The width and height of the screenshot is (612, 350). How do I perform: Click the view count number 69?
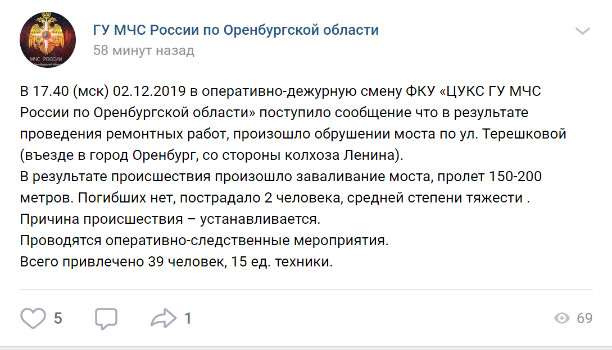coord(584,319)
